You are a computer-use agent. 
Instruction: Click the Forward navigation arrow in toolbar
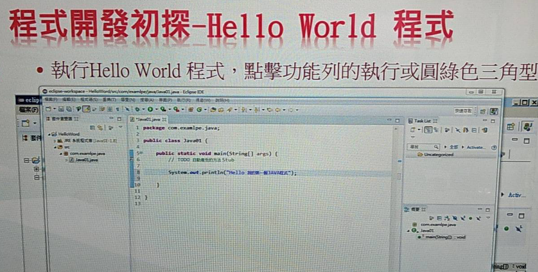pos(290,110)
